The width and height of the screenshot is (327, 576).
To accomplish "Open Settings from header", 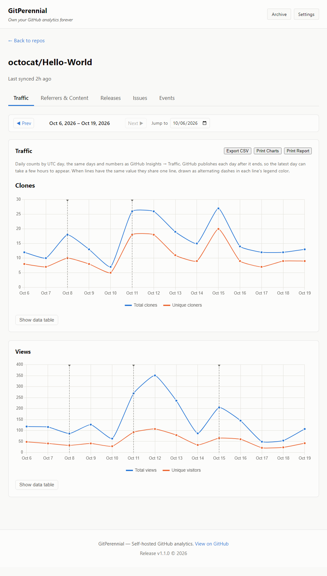I will click(306, 14).
